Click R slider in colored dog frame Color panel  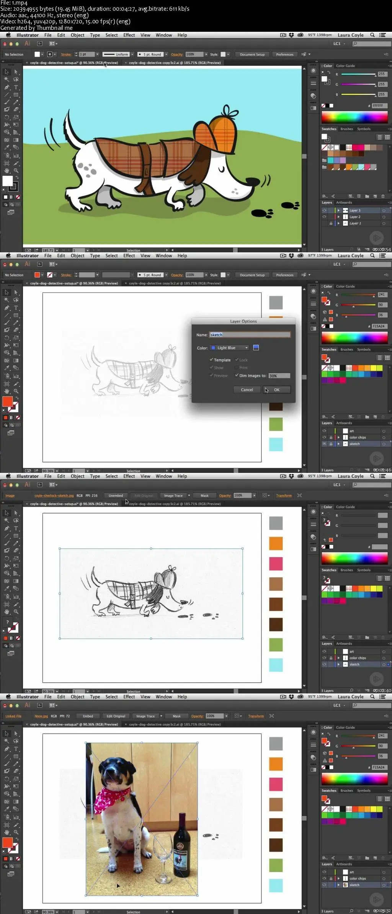tap(358, 74)
